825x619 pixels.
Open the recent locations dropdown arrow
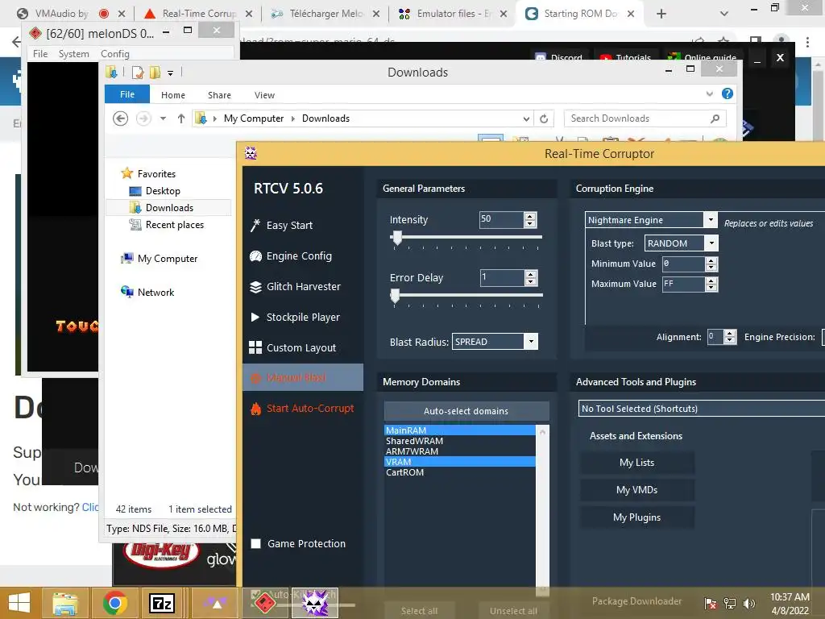pyautogui.click(x=163, y=118)
